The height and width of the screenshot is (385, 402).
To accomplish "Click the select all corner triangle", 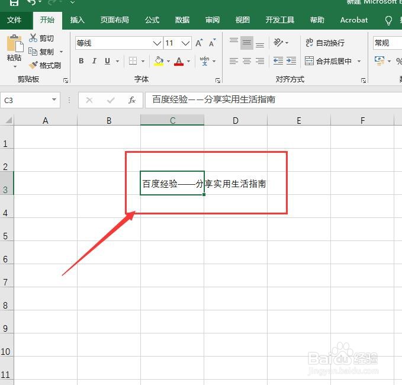I will click(8, 120).
